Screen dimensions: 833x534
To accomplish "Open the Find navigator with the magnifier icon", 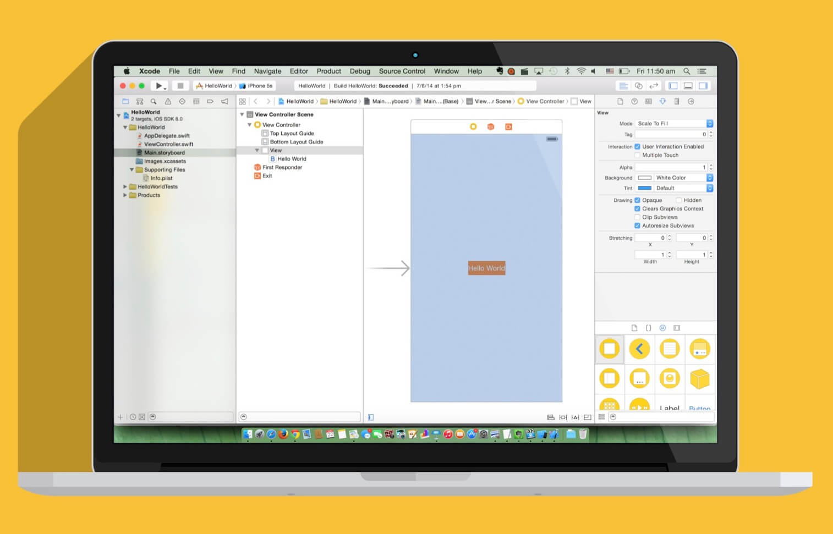I will [154, 101].
